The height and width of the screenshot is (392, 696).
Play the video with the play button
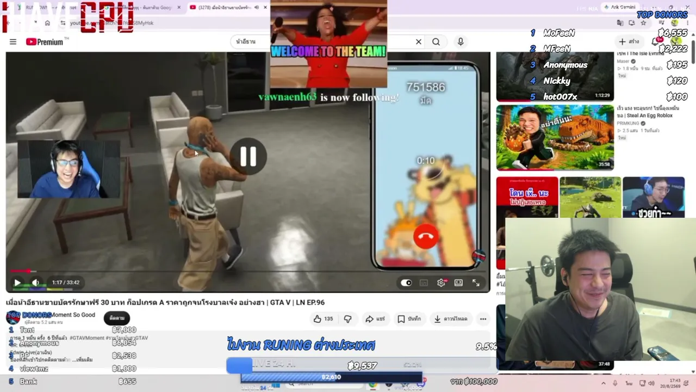[17, 283]
